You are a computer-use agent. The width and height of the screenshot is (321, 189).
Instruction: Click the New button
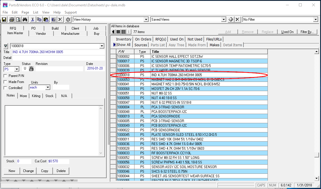pos(12,171)
